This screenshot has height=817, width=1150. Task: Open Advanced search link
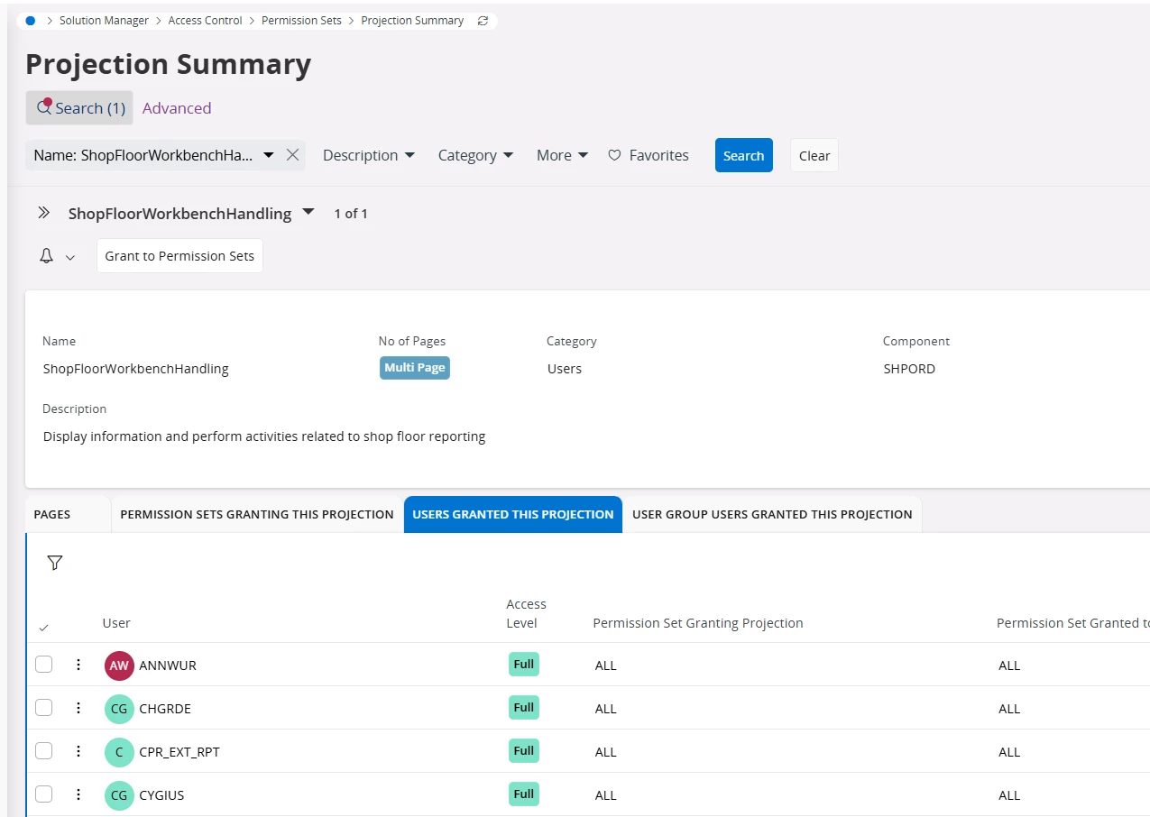click(x=177, y=108)
